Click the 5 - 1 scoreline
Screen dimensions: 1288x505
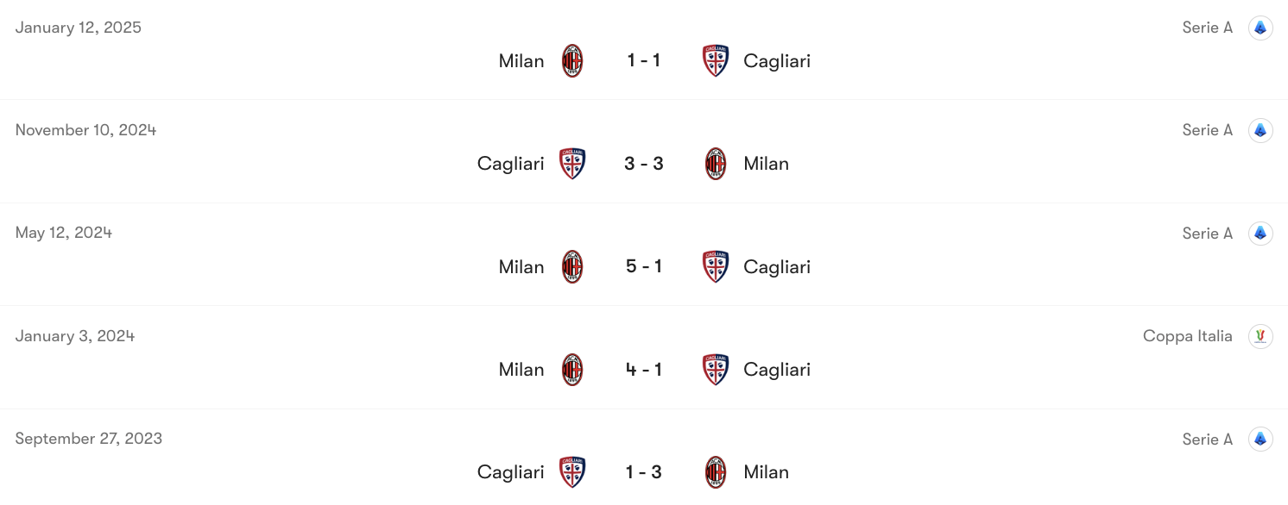pos(644,266)
